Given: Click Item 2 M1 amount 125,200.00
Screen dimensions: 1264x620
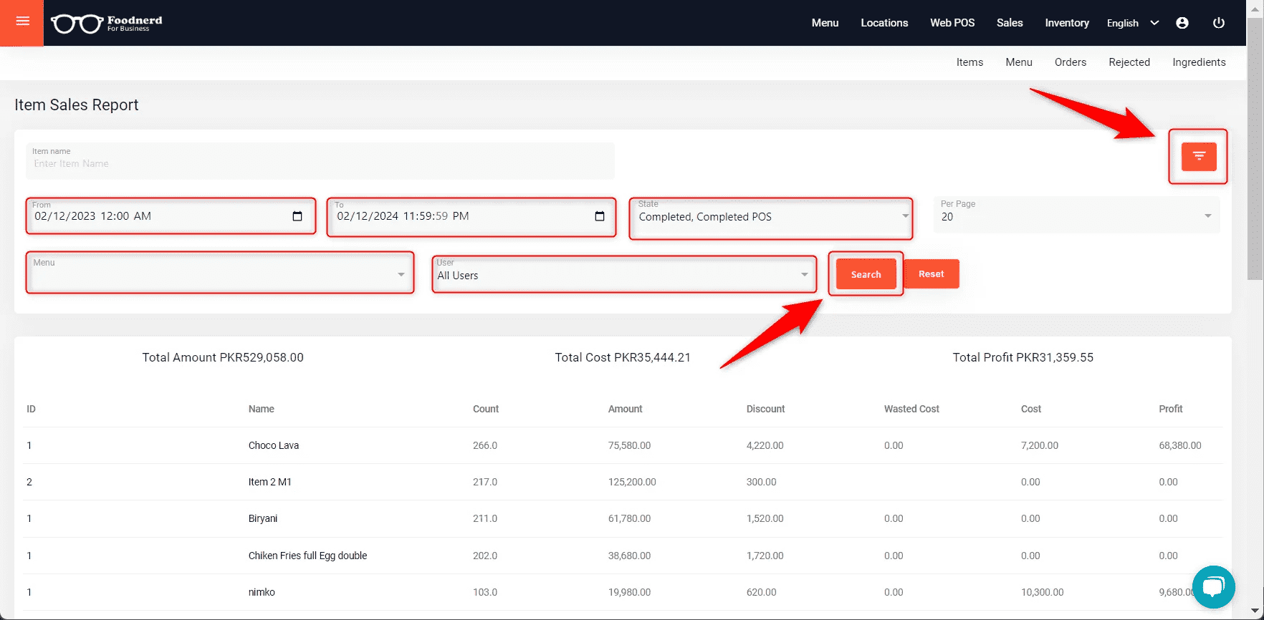Looking at the screenshot, I should tap(632, 482).
